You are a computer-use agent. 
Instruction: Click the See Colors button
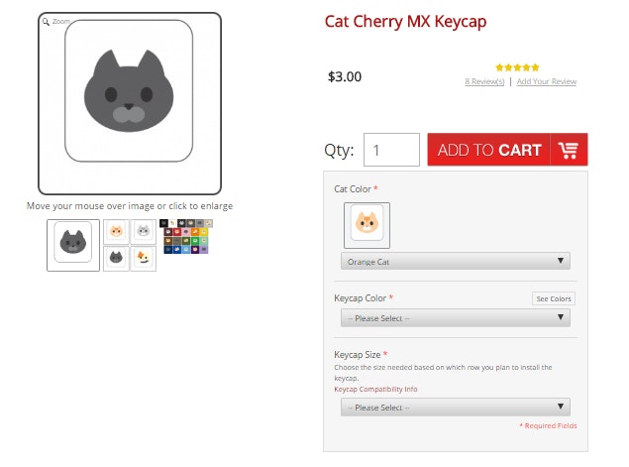pos(554,298)
